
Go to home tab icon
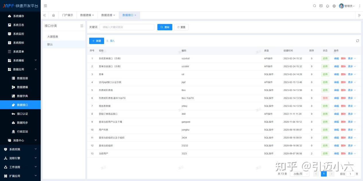pyautogui.click(x=53, y=15)
